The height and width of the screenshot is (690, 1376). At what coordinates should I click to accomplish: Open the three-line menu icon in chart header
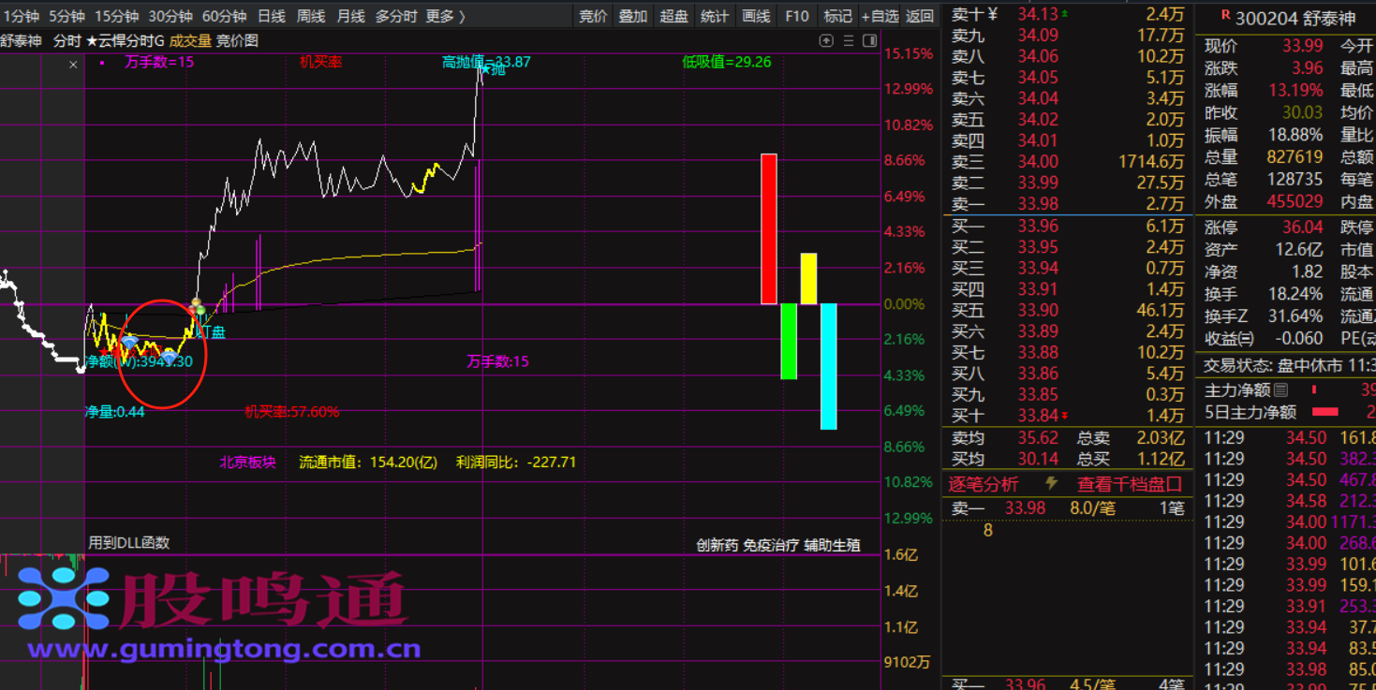849,40
